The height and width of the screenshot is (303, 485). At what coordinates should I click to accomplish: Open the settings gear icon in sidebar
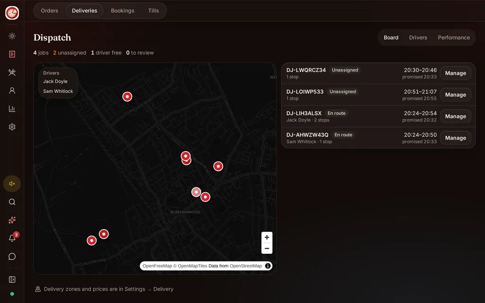point(12,127)
